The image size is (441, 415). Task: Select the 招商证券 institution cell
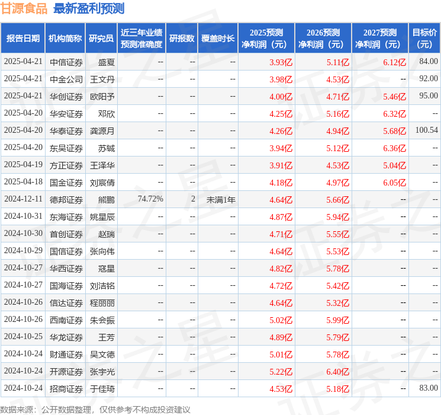[x=66, y=389]
